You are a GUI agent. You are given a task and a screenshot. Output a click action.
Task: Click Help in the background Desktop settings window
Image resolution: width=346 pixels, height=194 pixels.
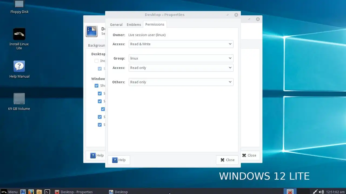point(96,155)
